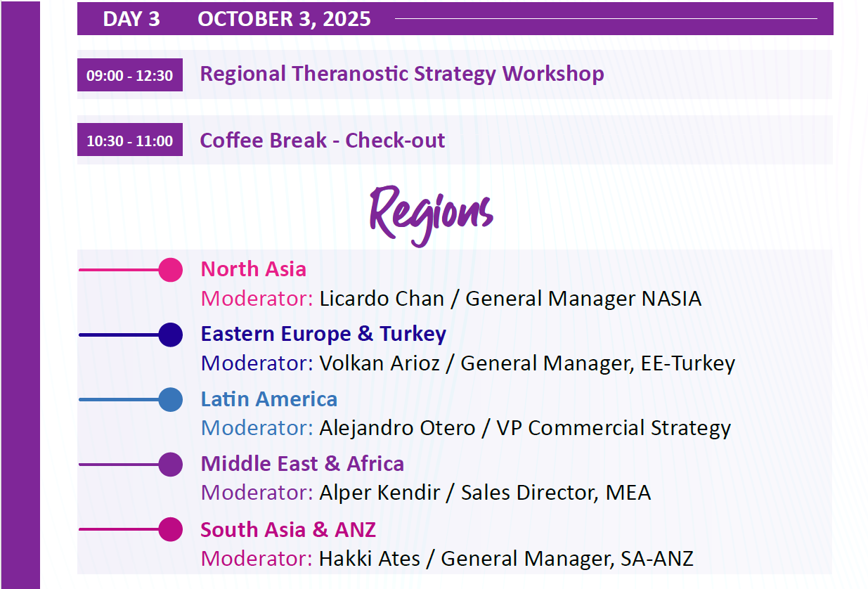The height and width of the screenshot is (589, 868).
Task: Click the Regions script heading
Action: tap(432, 211)
